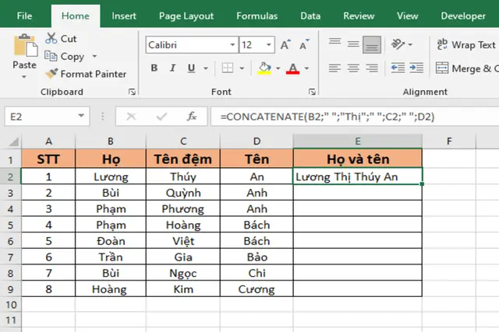Open the font size 12 dropdown
499x332 pixels.
269,45
